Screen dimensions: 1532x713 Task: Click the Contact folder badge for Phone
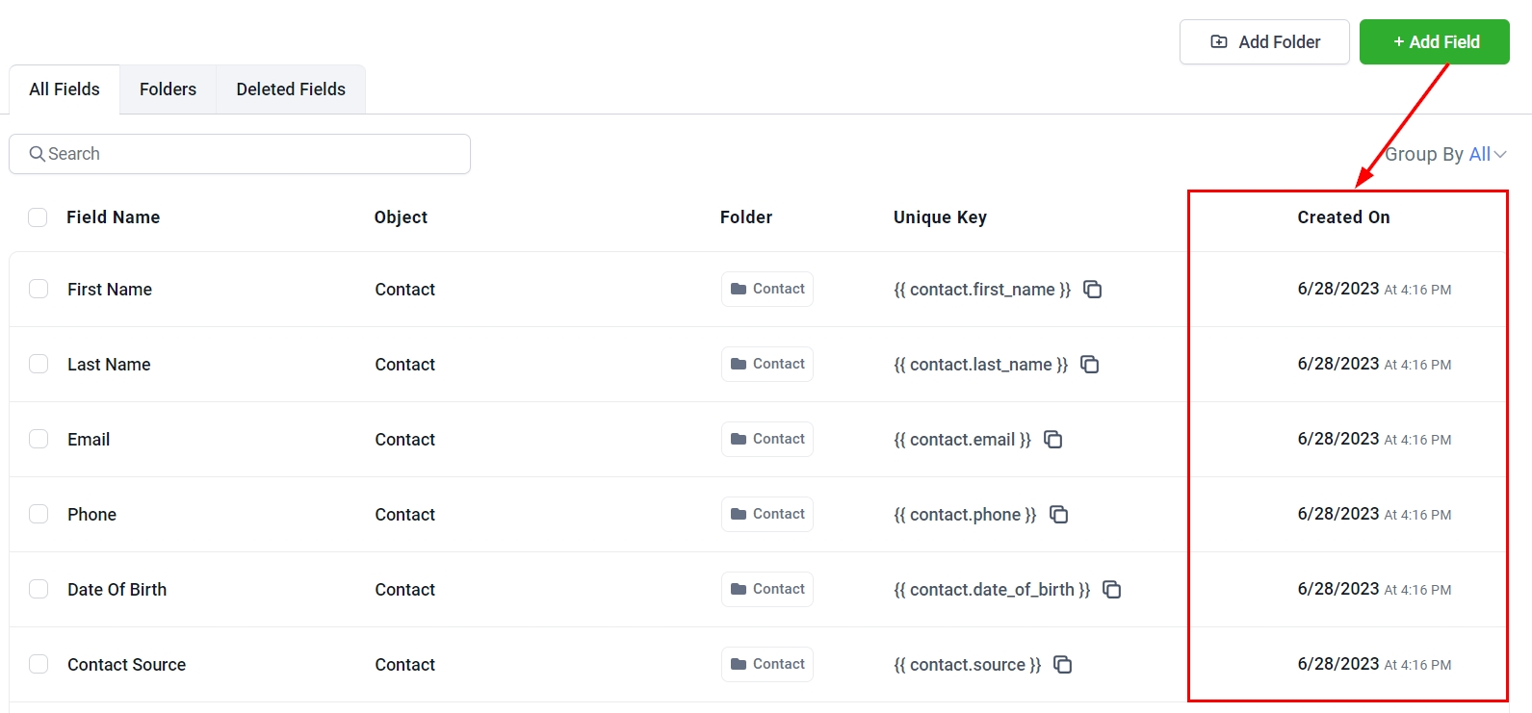[766, 515]
